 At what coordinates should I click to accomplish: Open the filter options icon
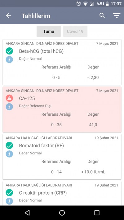click(x=117, y=15)
